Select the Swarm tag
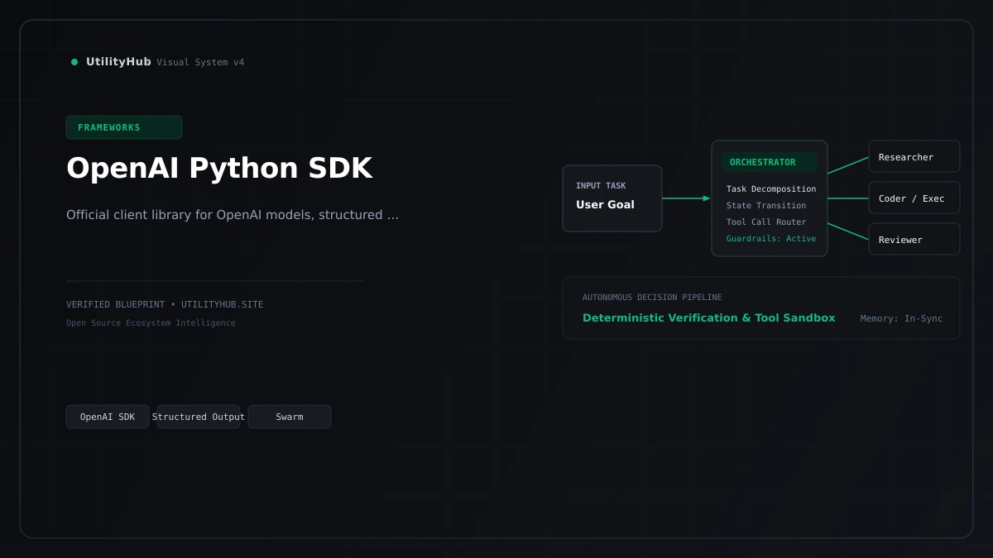 point(290,417)
